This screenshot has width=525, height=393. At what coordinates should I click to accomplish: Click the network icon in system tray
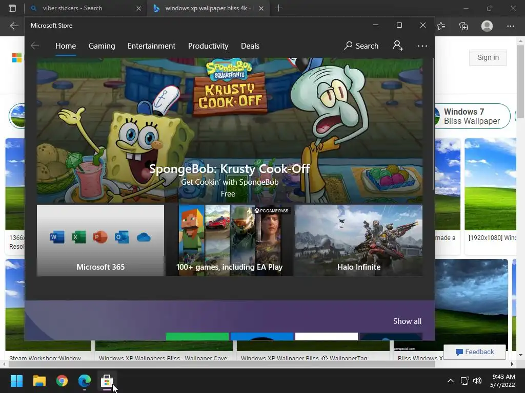point(465,381)
